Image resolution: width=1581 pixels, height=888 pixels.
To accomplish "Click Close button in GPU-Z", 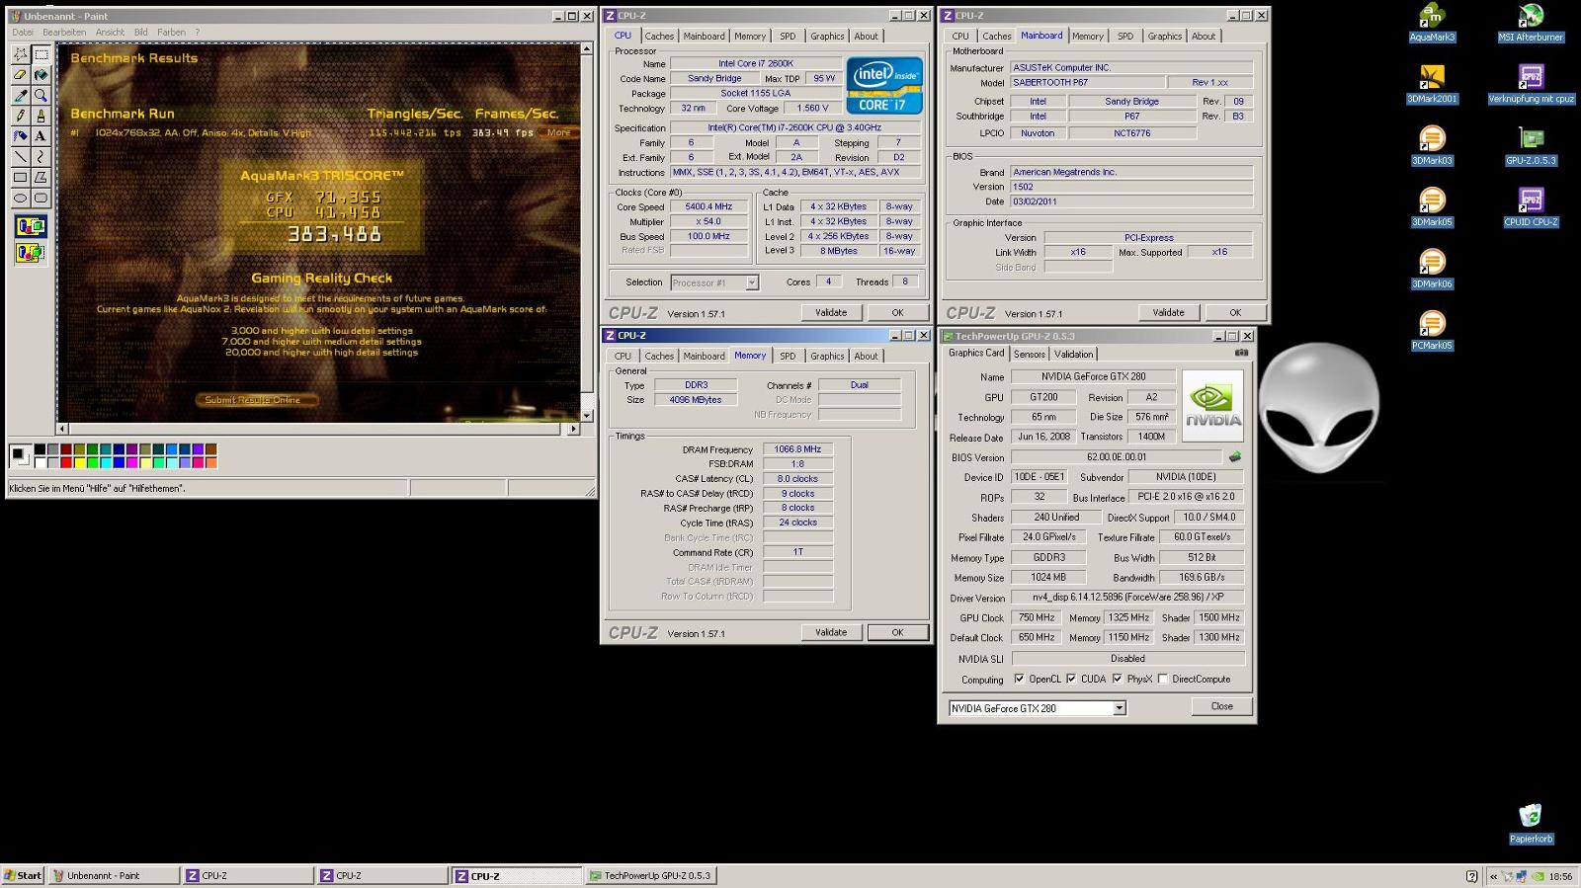I will 1222,706.
